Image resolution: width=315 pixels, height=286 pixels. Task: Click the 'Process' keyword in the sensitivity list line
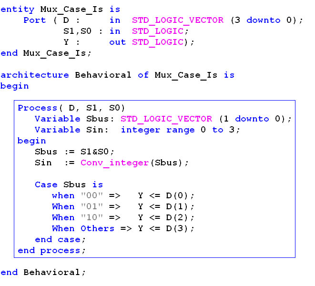[x=37, y=108]
